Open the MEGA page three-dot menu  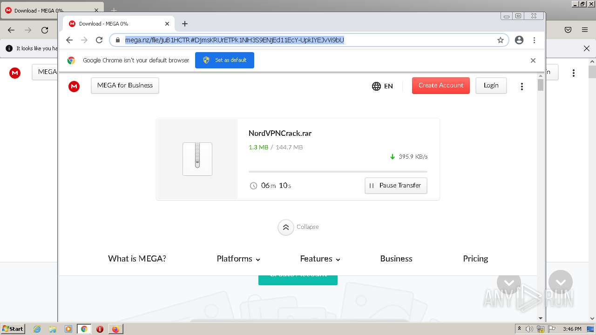(x=522, y=86)
